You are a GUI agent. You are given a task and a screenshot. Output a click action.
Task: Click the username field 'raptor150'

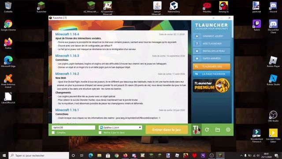click(x=74, y=128)
